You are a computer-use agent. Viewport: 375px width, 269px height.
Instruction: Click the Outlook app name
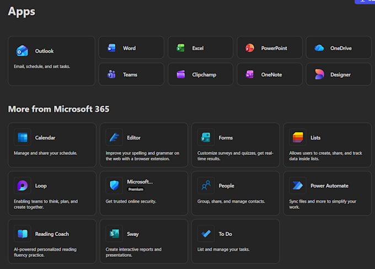point(44,51)
